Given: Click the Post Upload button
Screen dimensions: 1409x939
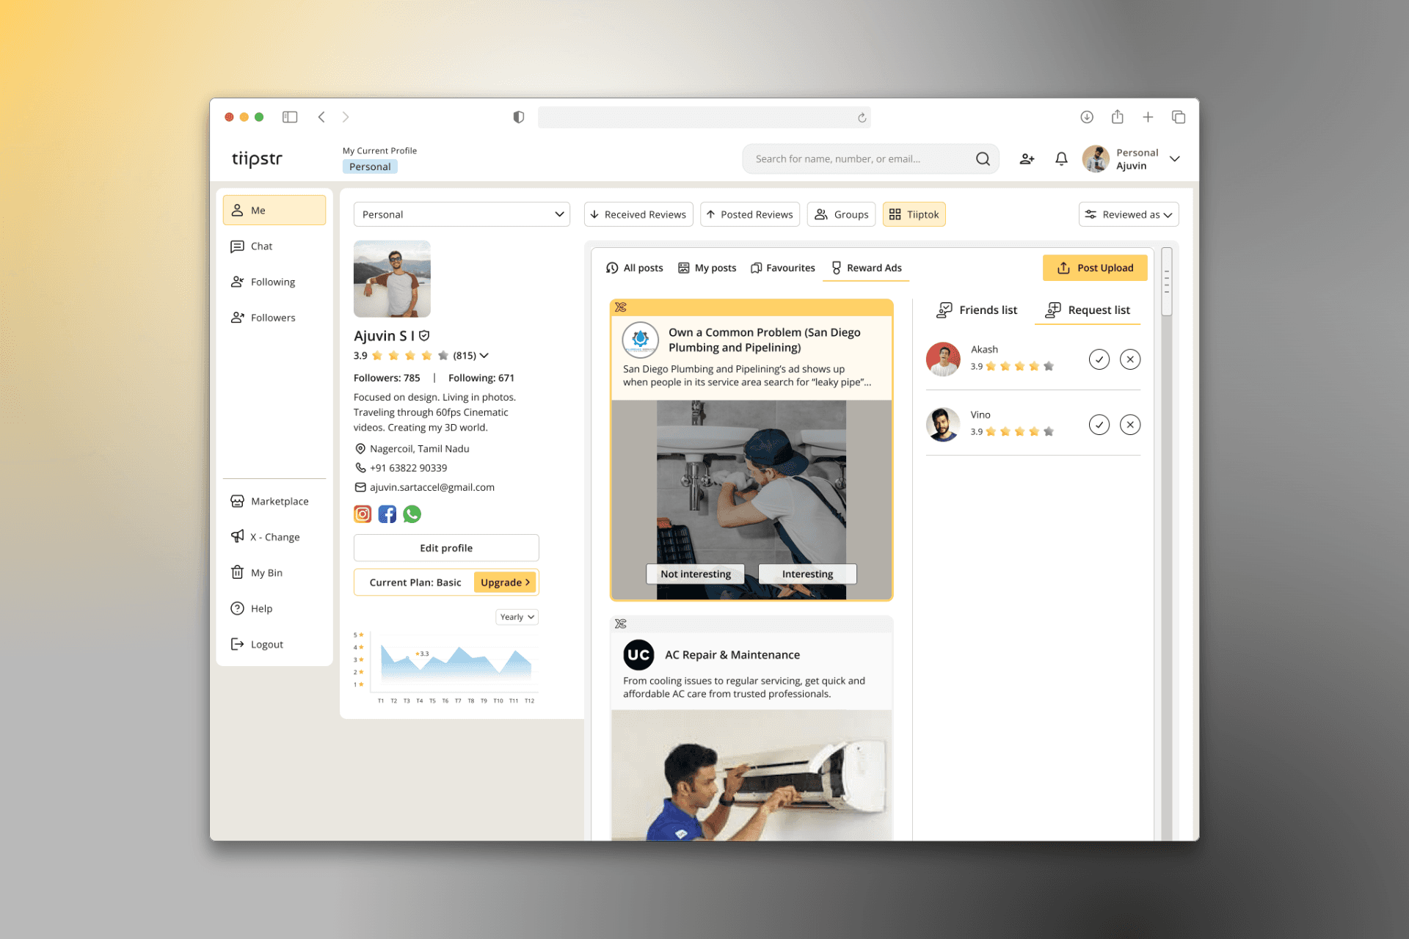Looking at the screenshot, I should coord(1094,268).
